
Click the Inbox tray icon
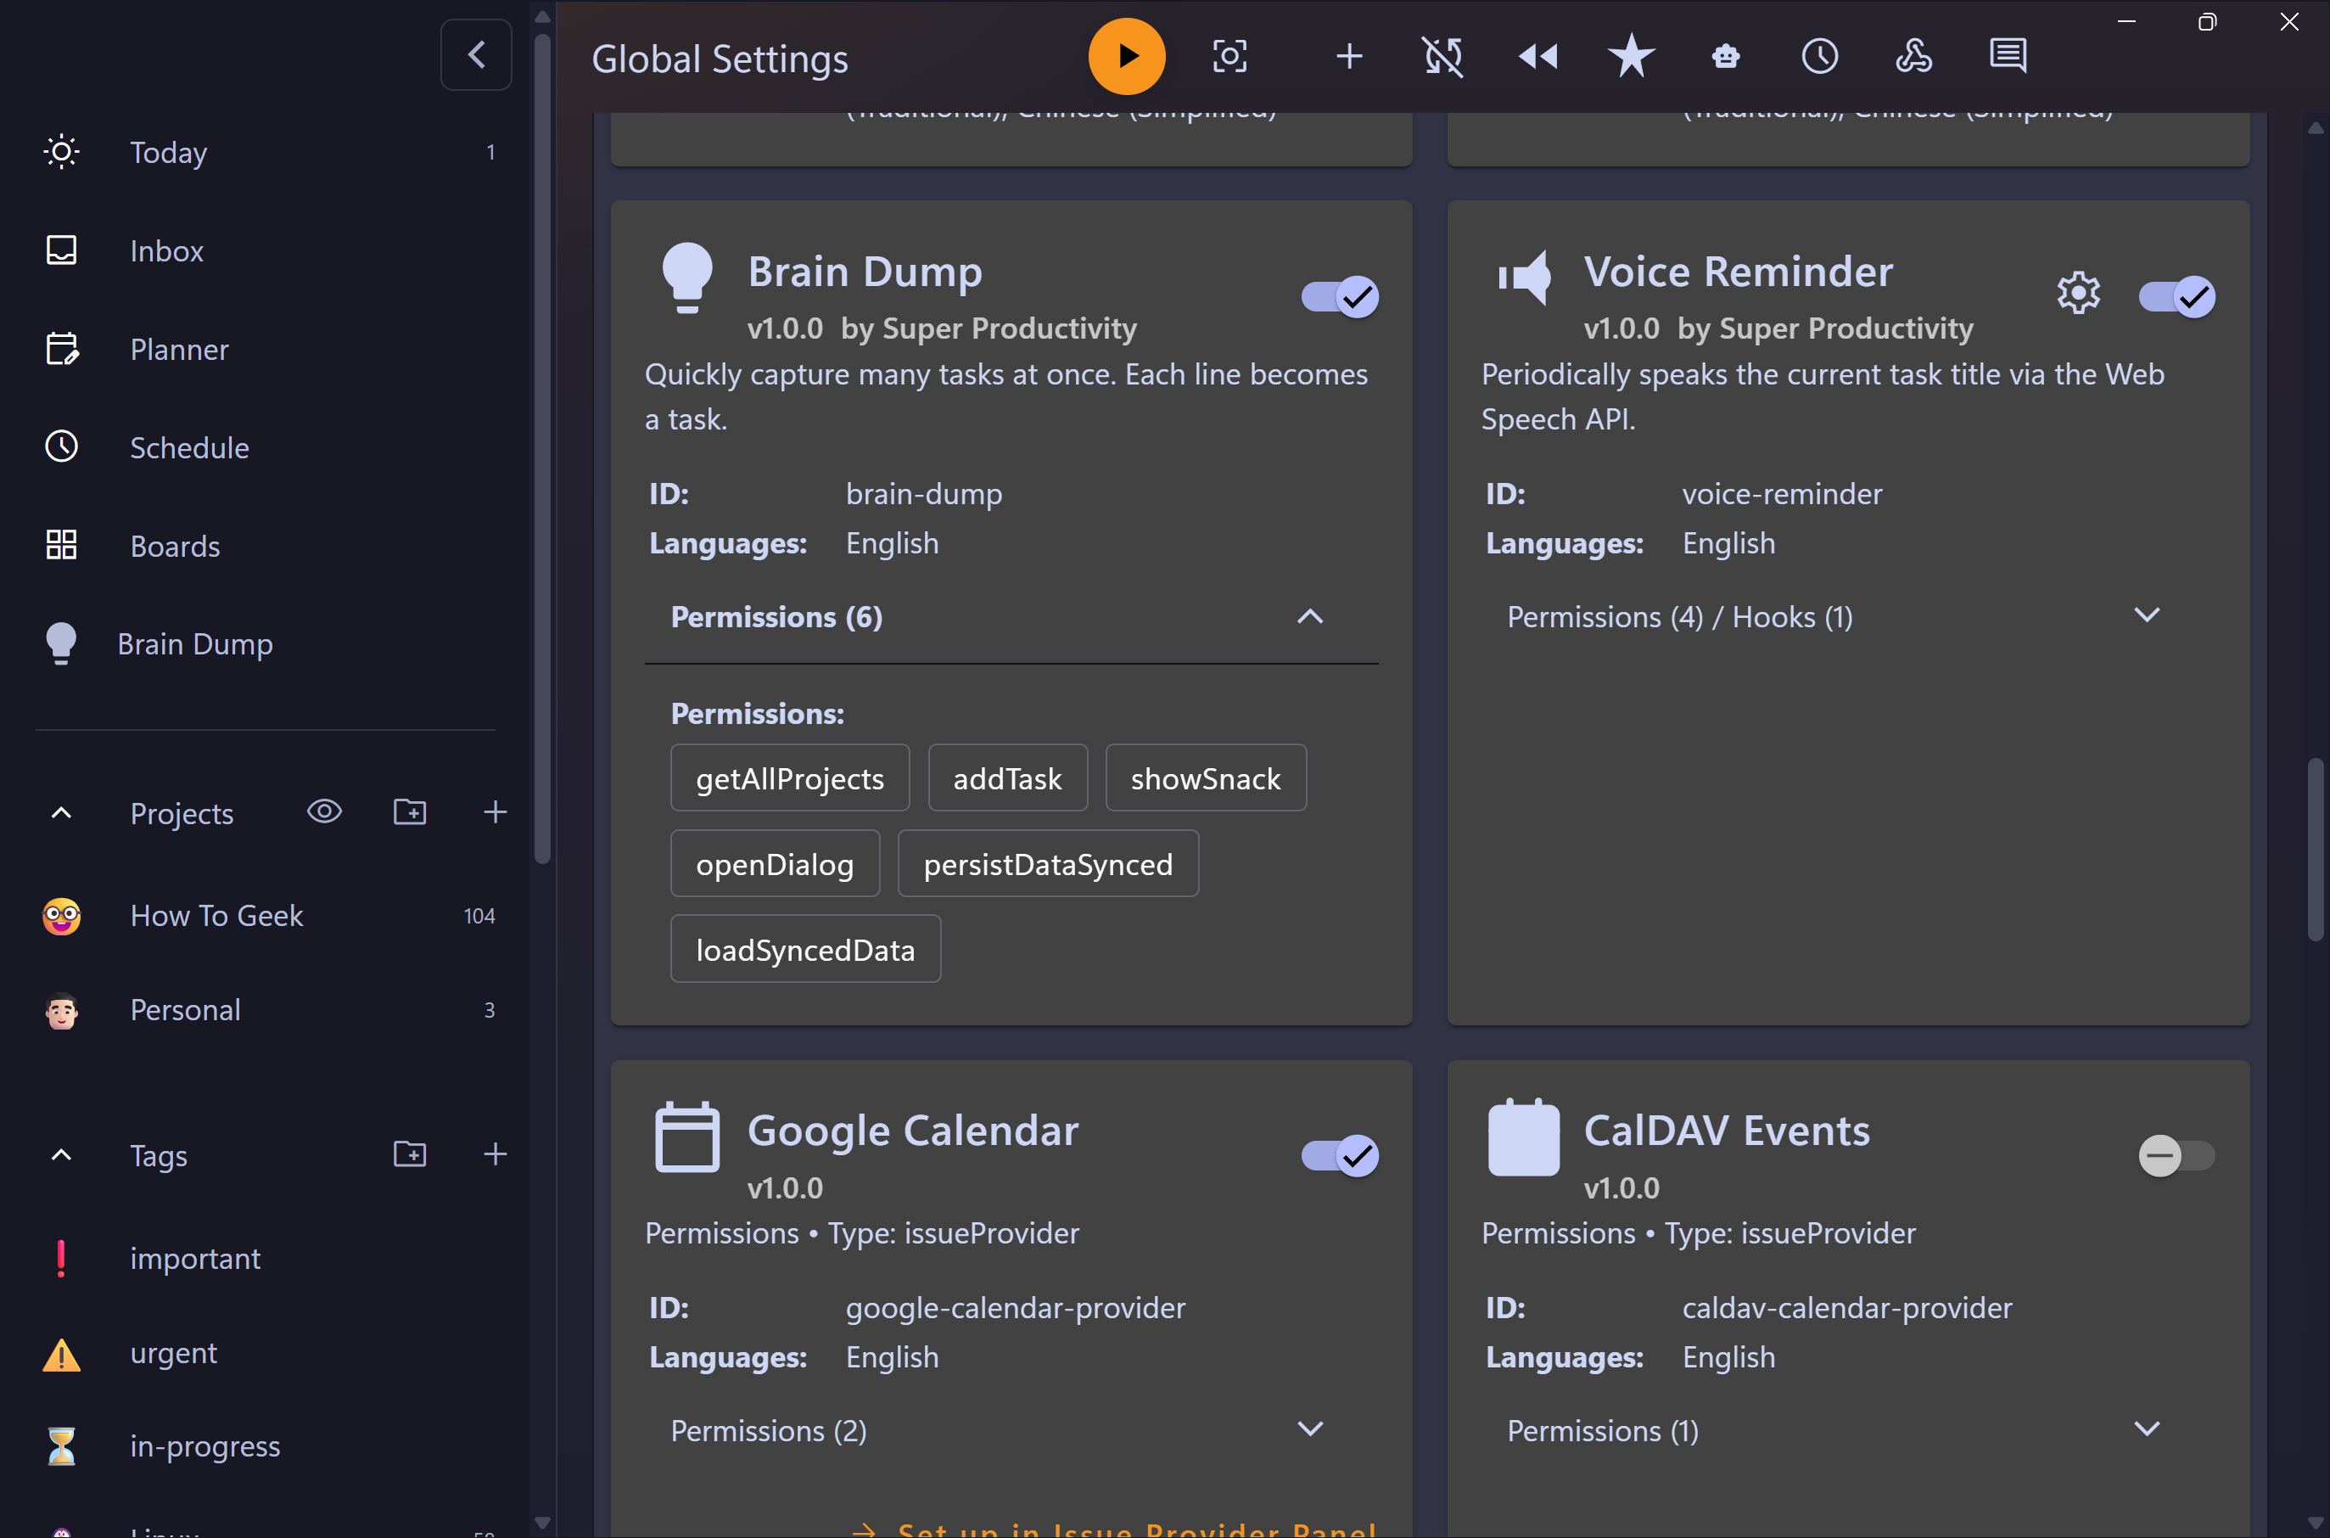(x=62, y=251)
